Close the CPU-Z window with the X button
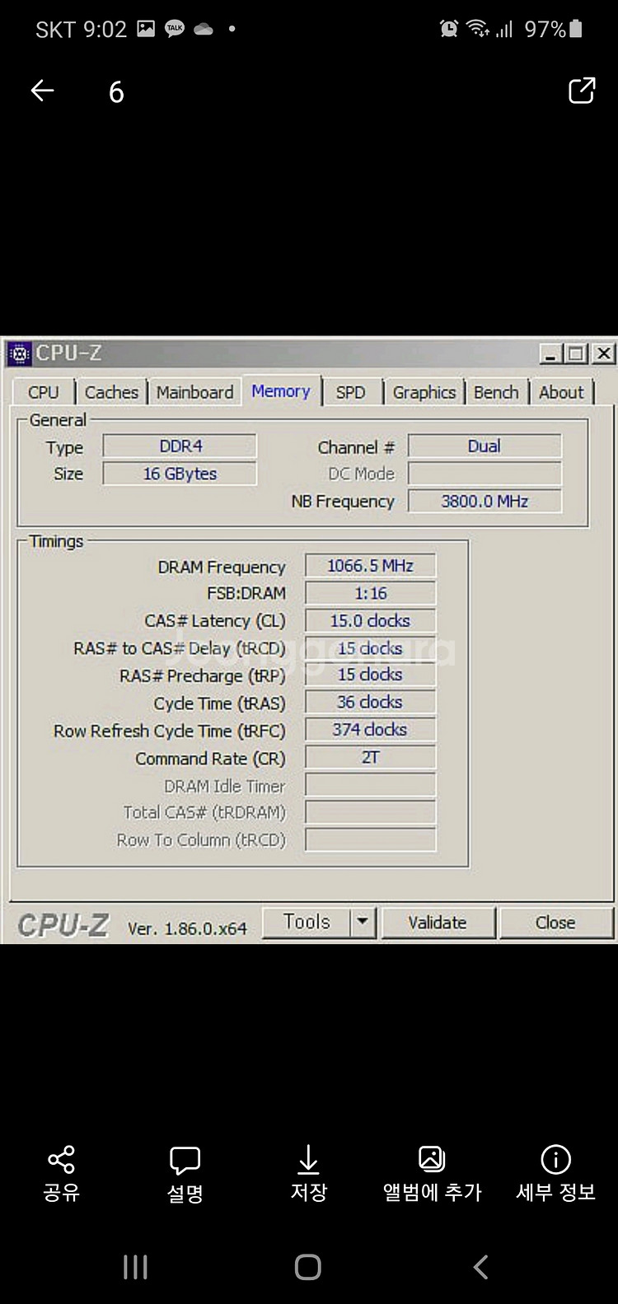The height and width of the screenshot is (1304, 618). click(604, 354)
